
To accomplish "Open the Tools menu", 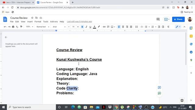I will [x=45, y=22].
